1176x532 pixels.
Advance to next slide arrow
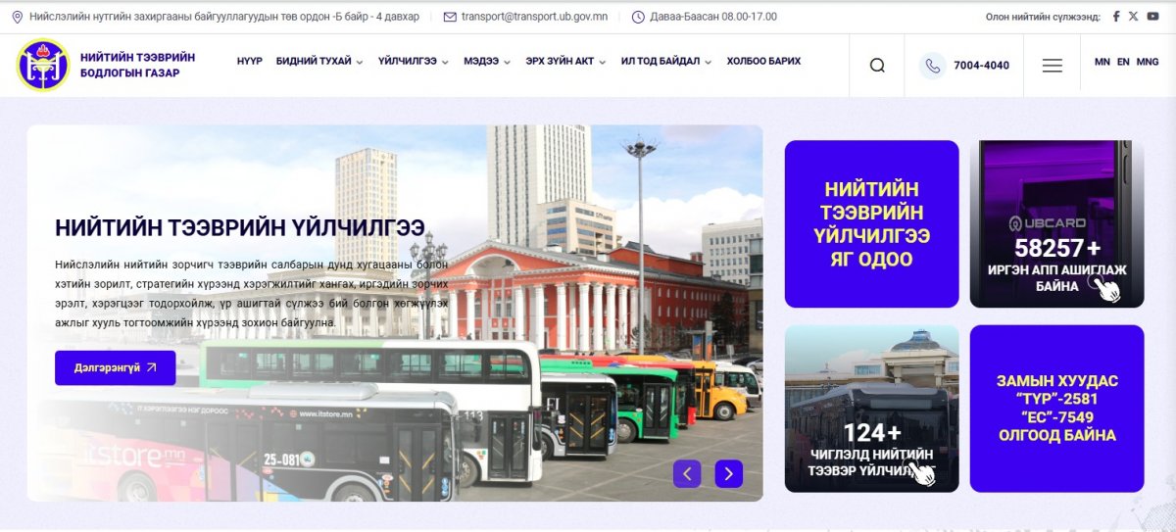[x=728, y=474]
